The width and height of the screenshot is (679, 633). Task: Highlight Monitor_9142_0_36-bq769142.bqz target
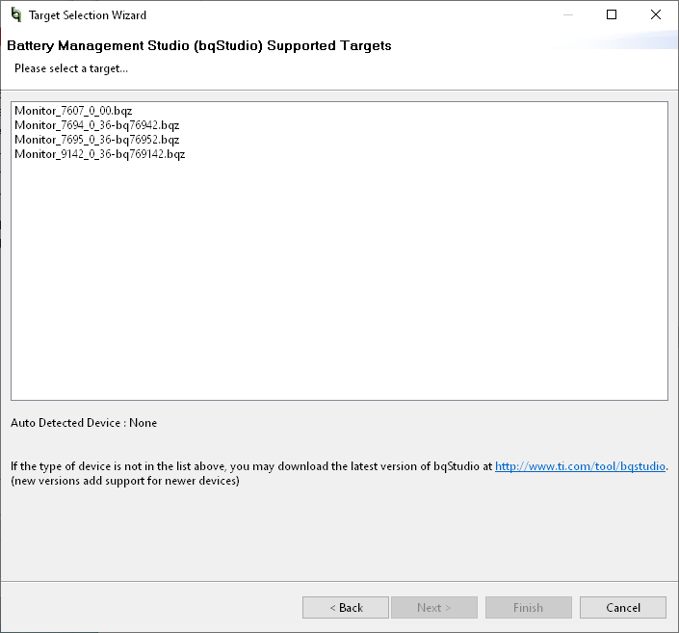click(99, 154)
